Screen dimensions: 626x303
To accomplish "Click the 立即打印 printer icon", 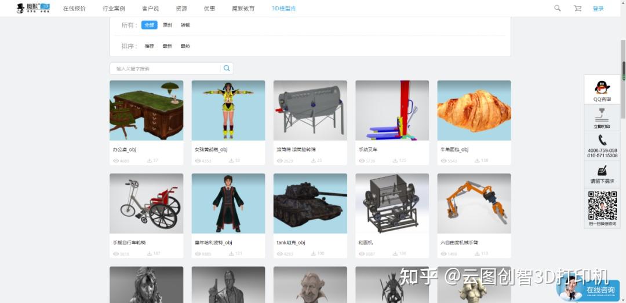I will click(x=602, y=115).
